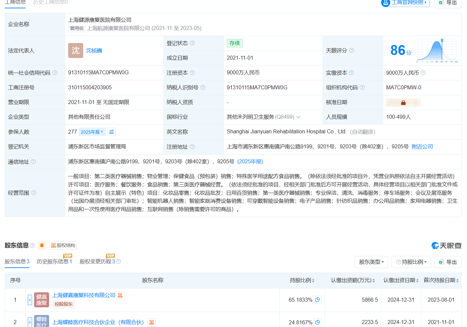Click the 沈 avatar thumbnail
Viewport: 467px width, 327px height.
[75, 50]
